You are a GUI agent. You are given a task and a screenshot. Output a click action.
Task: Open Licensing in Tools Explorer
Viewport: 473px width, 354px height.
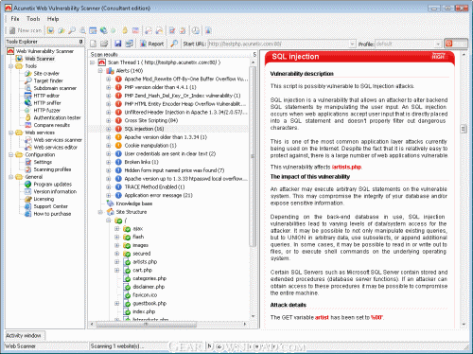(44, 199)
